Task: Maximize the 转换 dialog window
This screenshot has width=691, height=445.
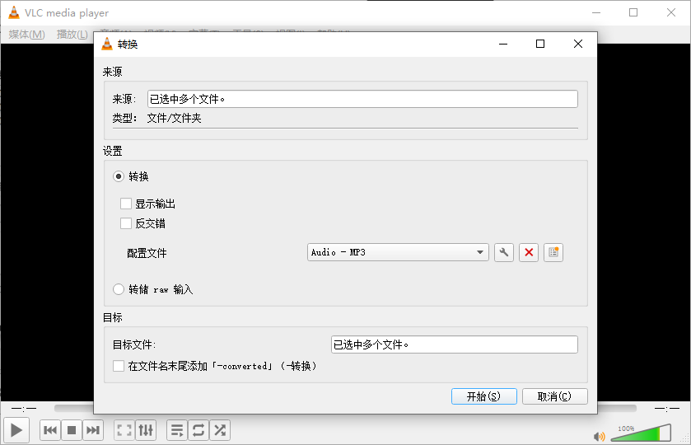Action: (539, 44)
